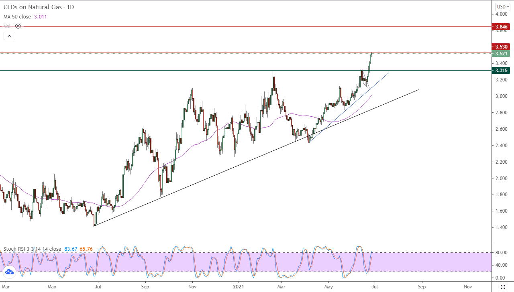The width and height of the screenshot is (514, 292).
Task: Click the Stoch RSI K value 83.67
Action: coord(70,249)
